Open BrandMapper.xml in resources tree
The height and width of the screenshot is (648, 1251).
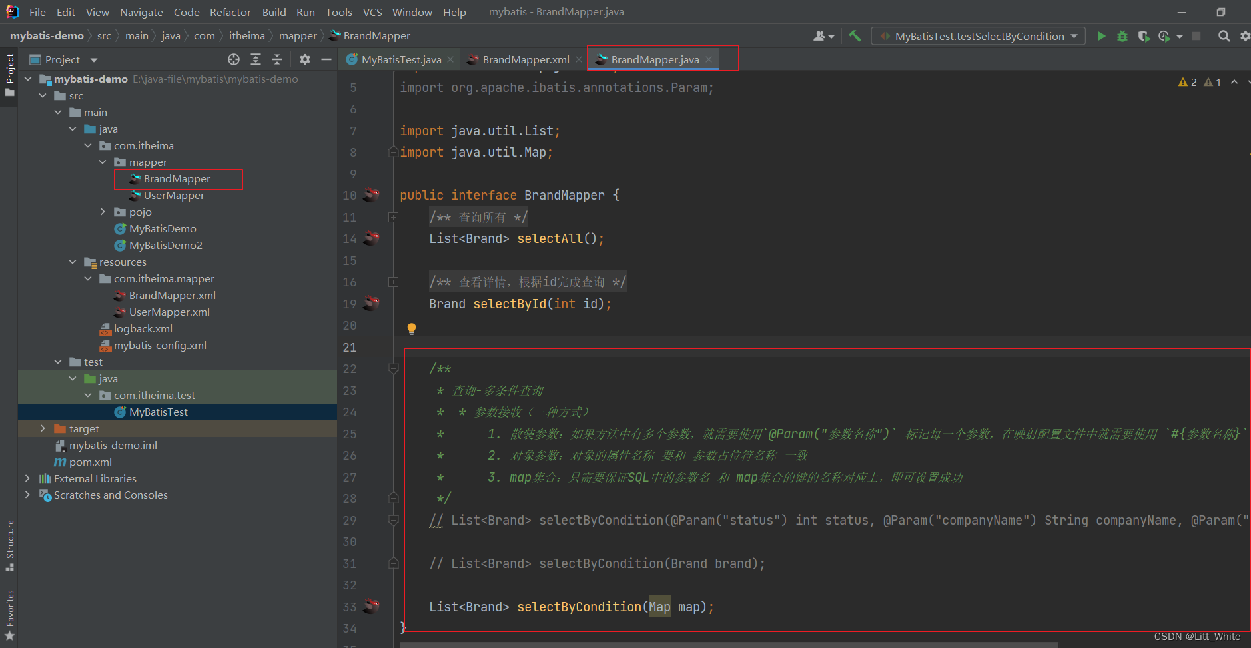tap(173, 295)
